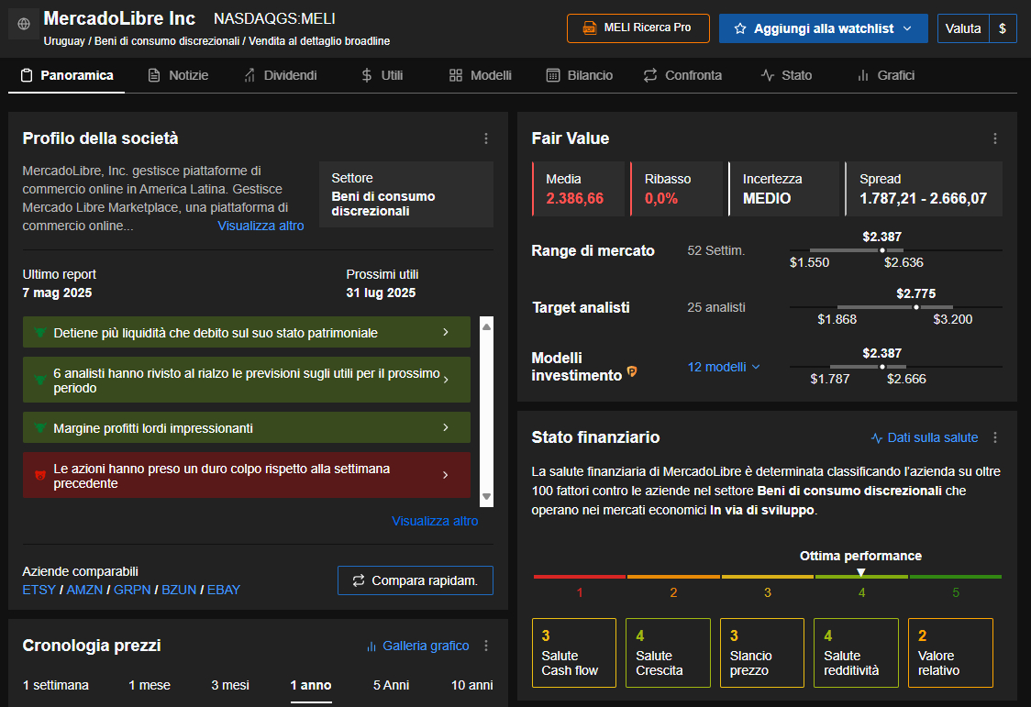The height and width of the screenshot is (707, 1031).
Task: Open the Salute redditività score card
Action: tap(856, 653)
